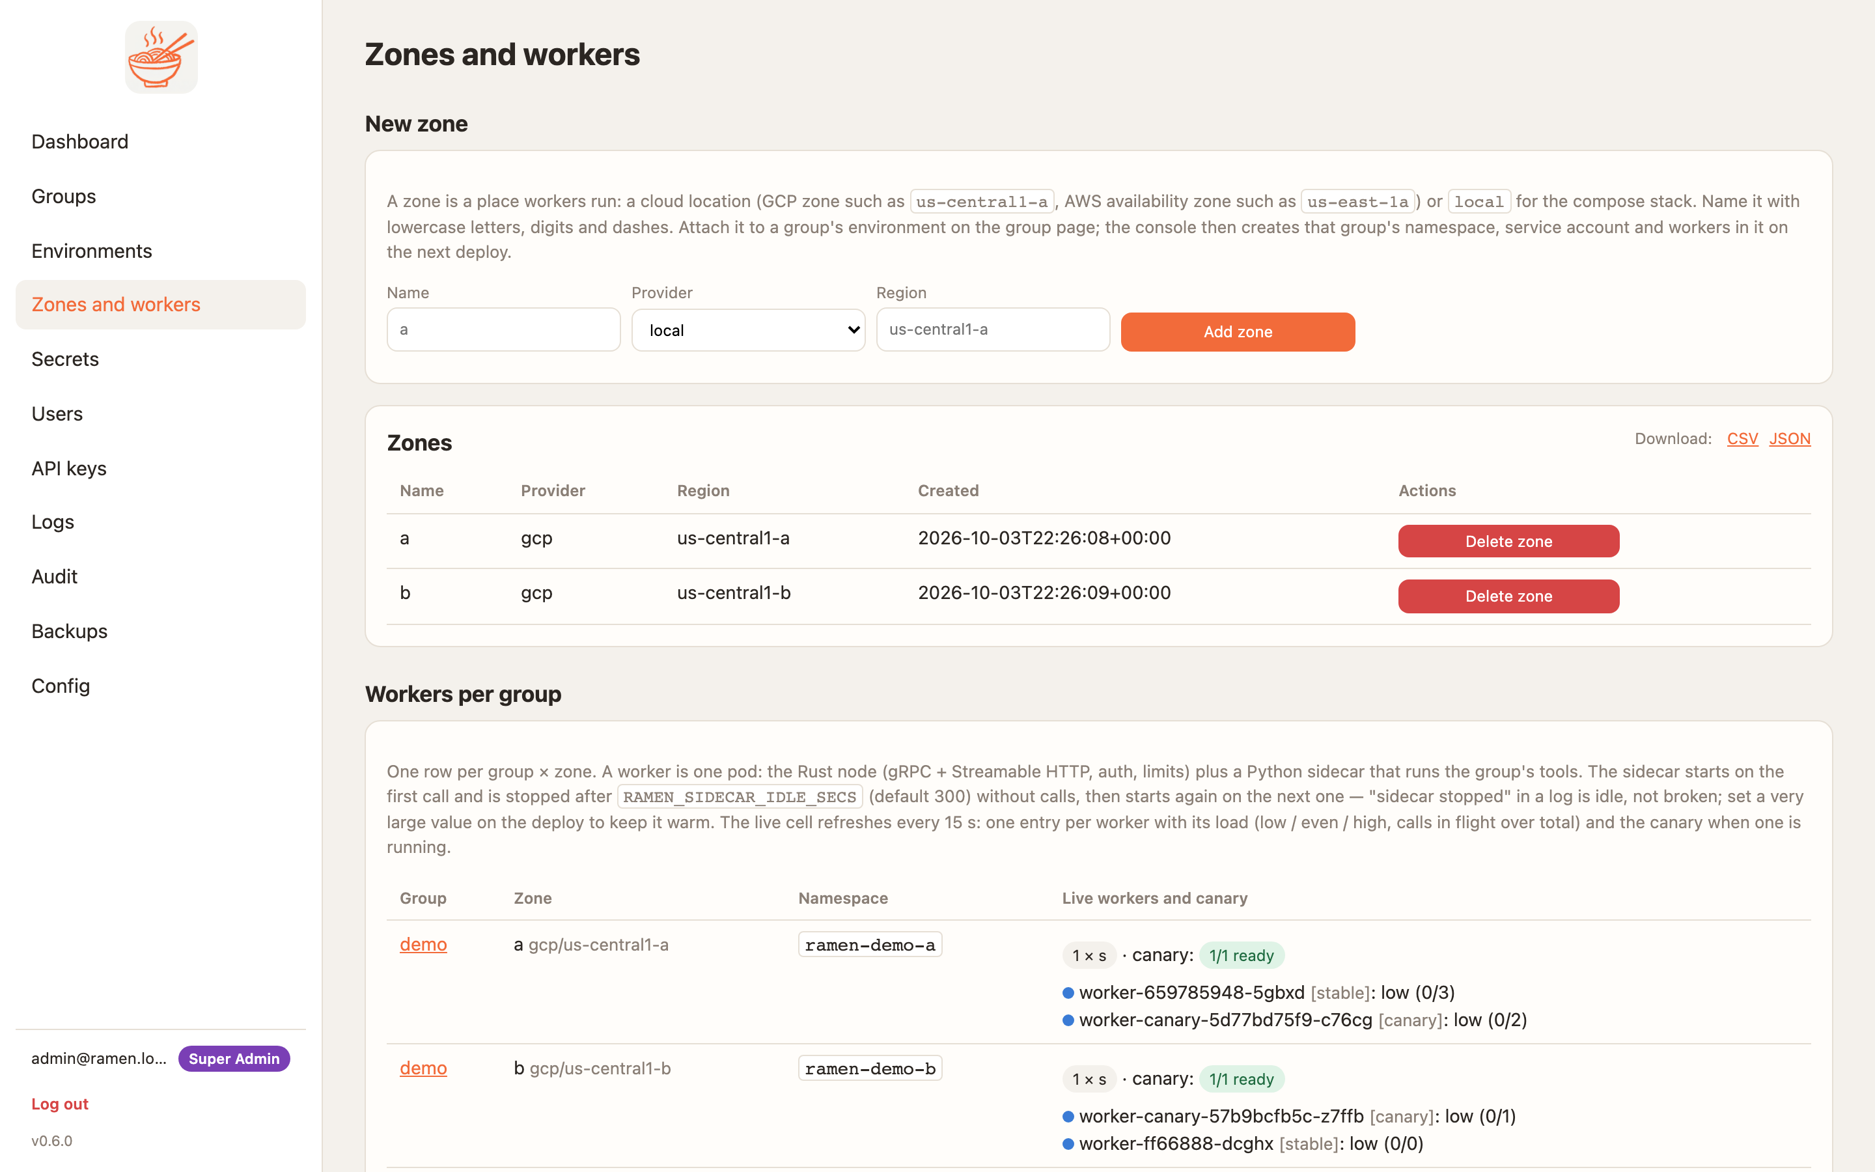Click worker-canary-57b9bcfb5c-z7ffb entry
The image size is (1875, 1172).
[1289, 1116]
